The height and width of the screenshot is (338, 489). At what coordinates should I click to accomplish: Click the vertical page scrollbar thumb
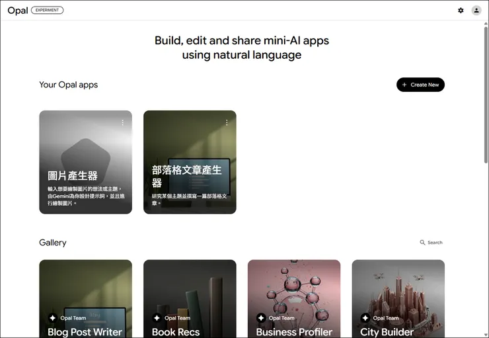pos(486,95)
